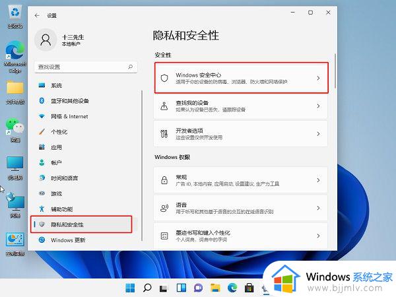Open the Recycle Bin desktop icon

14,15
